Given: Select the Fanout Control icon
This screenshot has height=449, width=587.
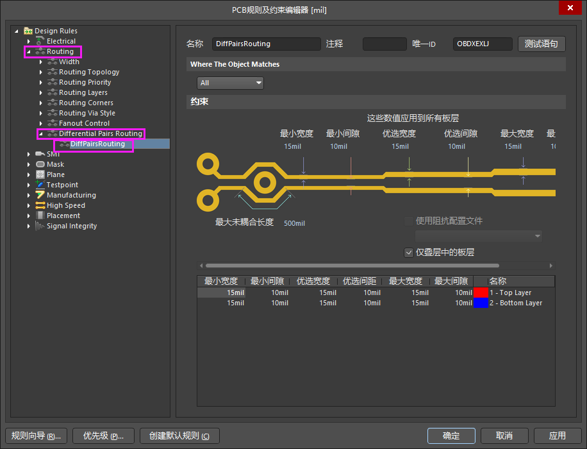Looking at the screenshot, I should tap(53, 123).
